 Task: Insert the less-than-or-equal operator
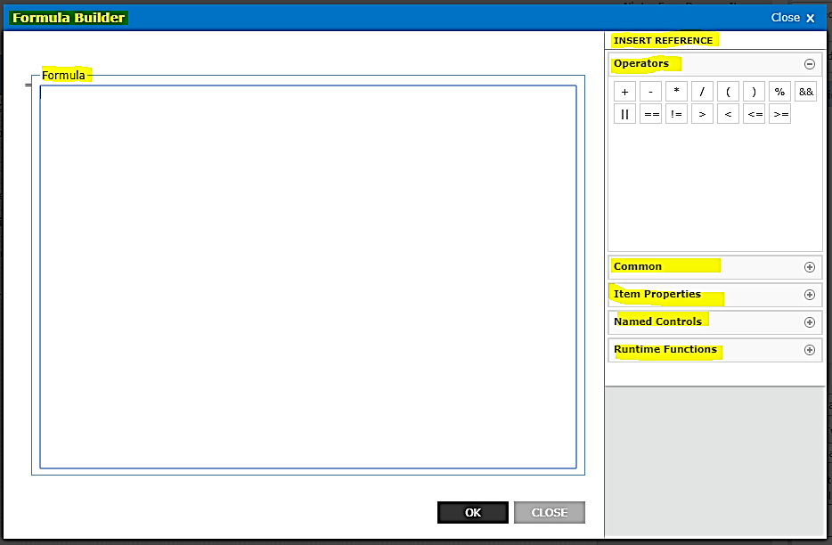(x=754, y=113)
